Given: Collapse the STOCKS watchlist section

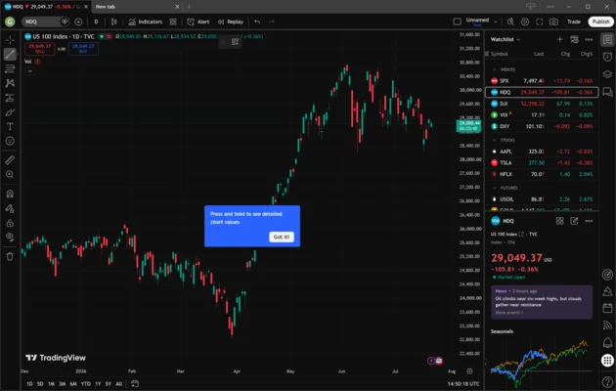Looking at the screenshot, I should pyautogui.click(x=494, y=140).
